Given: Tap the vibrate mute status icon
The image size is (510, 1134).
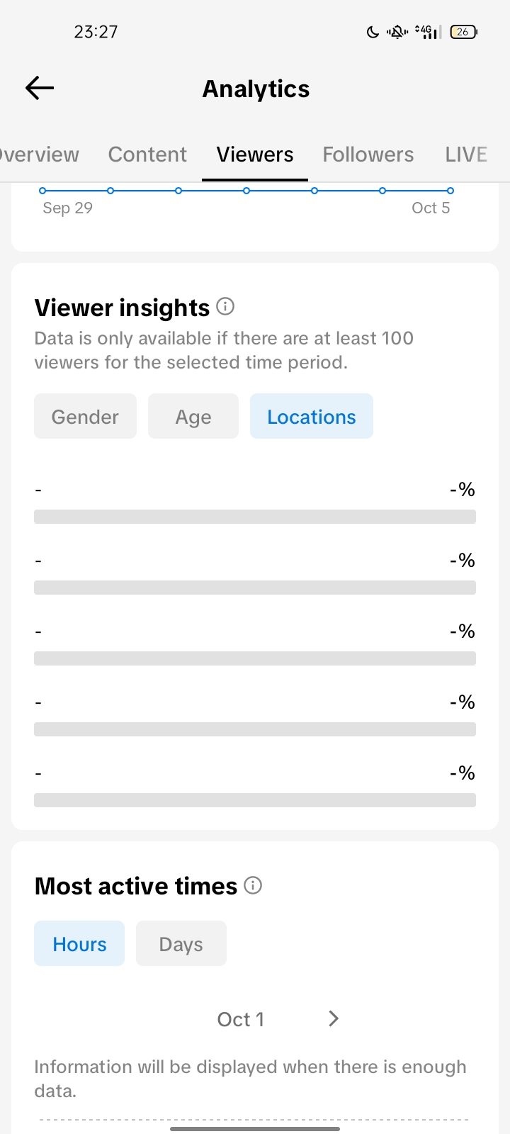Looking at the screenshot, I should click(x=397, y=31).
